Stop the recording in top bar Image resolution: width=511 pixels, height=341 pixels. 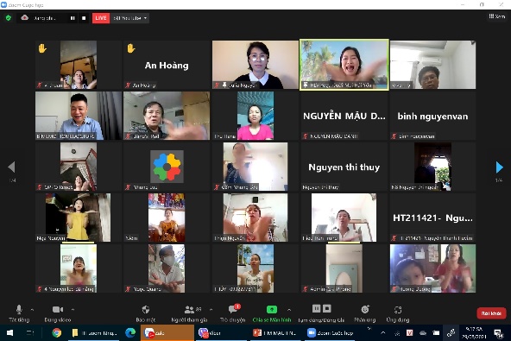84,18
